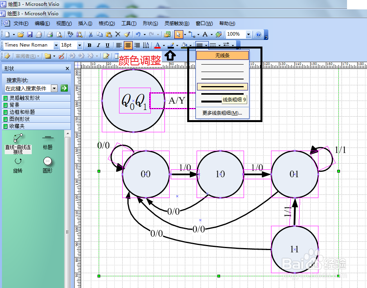This screenshot has width=367, height=288.
Task: Select the 圆形 master shape
Action: click(47, 165)
